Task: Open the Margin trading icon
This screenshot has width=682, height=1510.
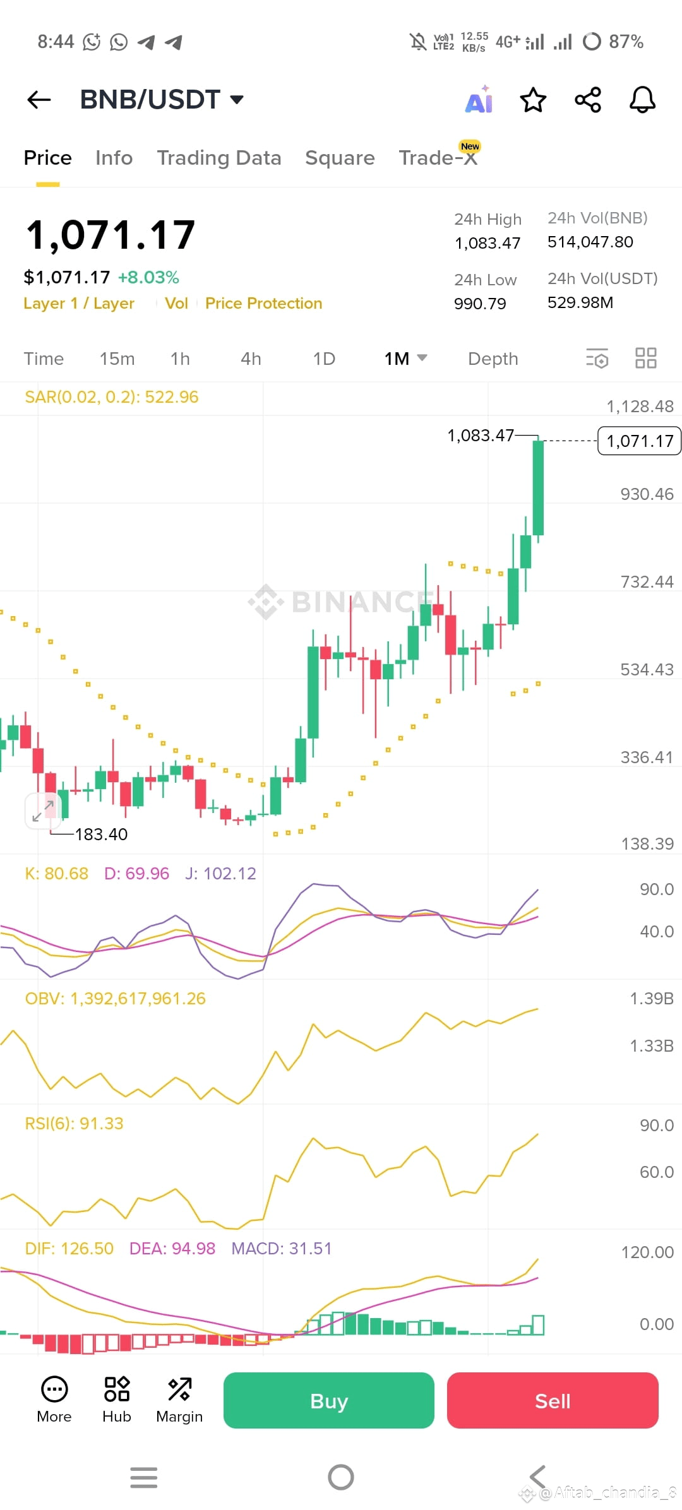Action: [x=179, y=1400]
